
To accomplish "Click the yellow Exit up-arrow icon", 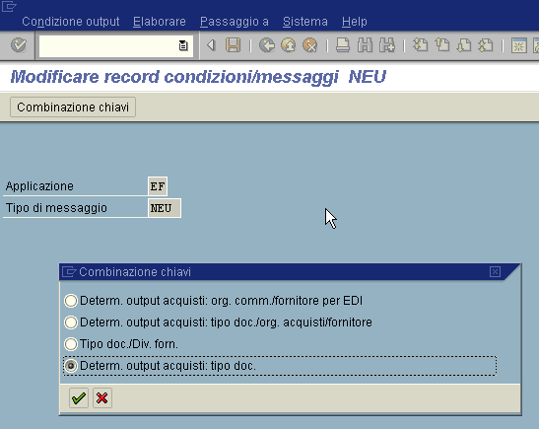I will tap(289, 45).
